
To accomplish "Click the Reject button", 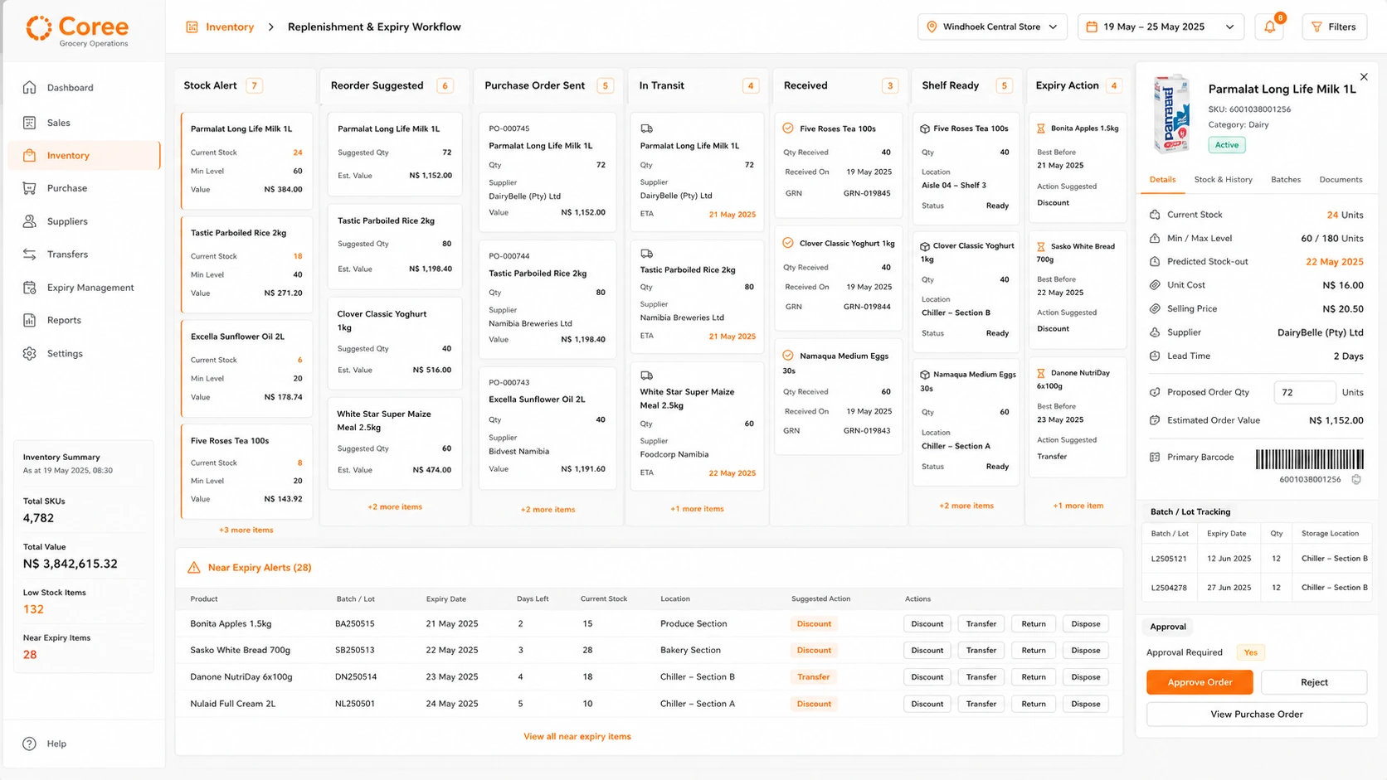I will tap(1314, 682).
